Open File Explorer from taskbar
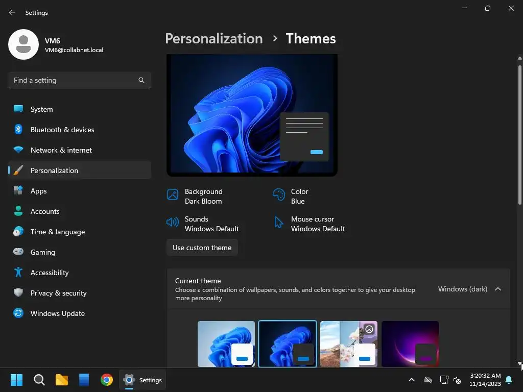 (x=62, y=380)
